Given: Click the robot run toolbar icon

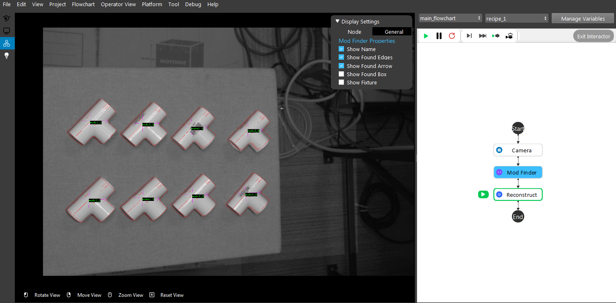Looking at the screenshot, I should [x=509, y=36].
